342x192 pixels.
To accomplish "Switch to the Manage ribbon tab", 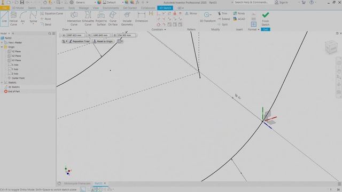I will tap(84, 8).
